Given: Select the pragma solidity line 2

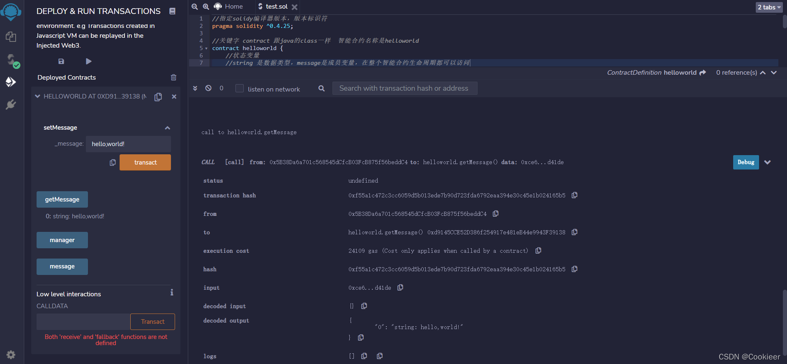Looking at the screenshot, I should (x=252, y=26).
